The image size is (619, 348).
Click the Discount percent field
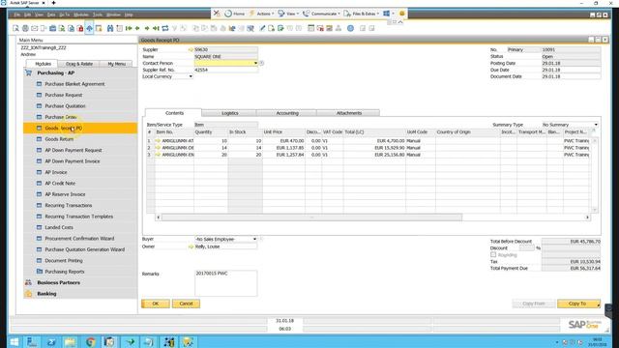pyautogui.click(x=526, y=248)
